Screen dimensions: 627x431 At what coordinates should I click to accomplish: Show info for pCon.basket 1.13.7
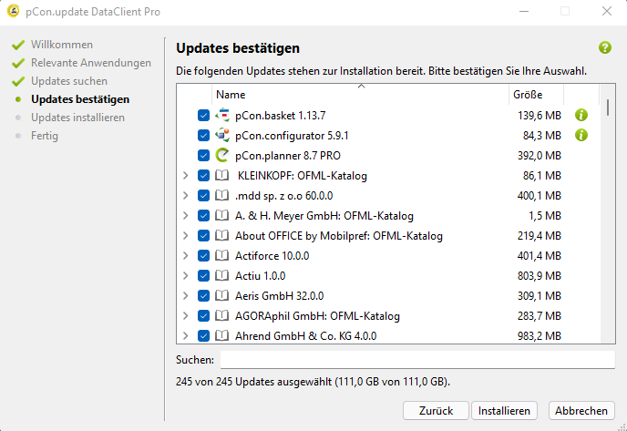(581, 115)
